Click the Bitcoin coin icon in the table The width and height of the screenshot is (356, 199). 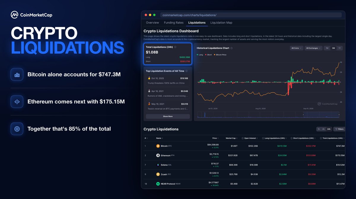(x=158, y=146)
